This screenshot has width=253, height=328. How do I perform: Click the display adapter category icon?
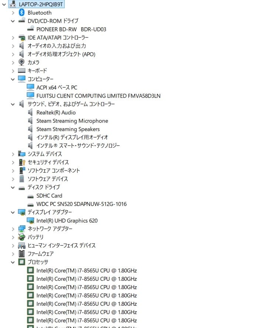pyautogui.click(x=22, y=212)
